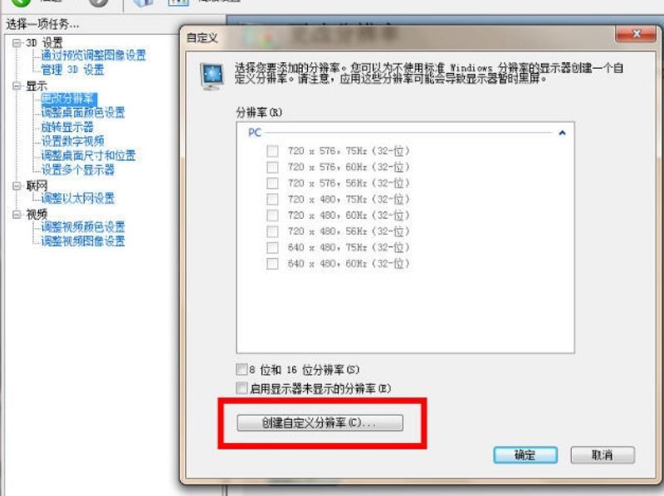Check 640 x 480, 60Hz resolution

coord(272,264)
